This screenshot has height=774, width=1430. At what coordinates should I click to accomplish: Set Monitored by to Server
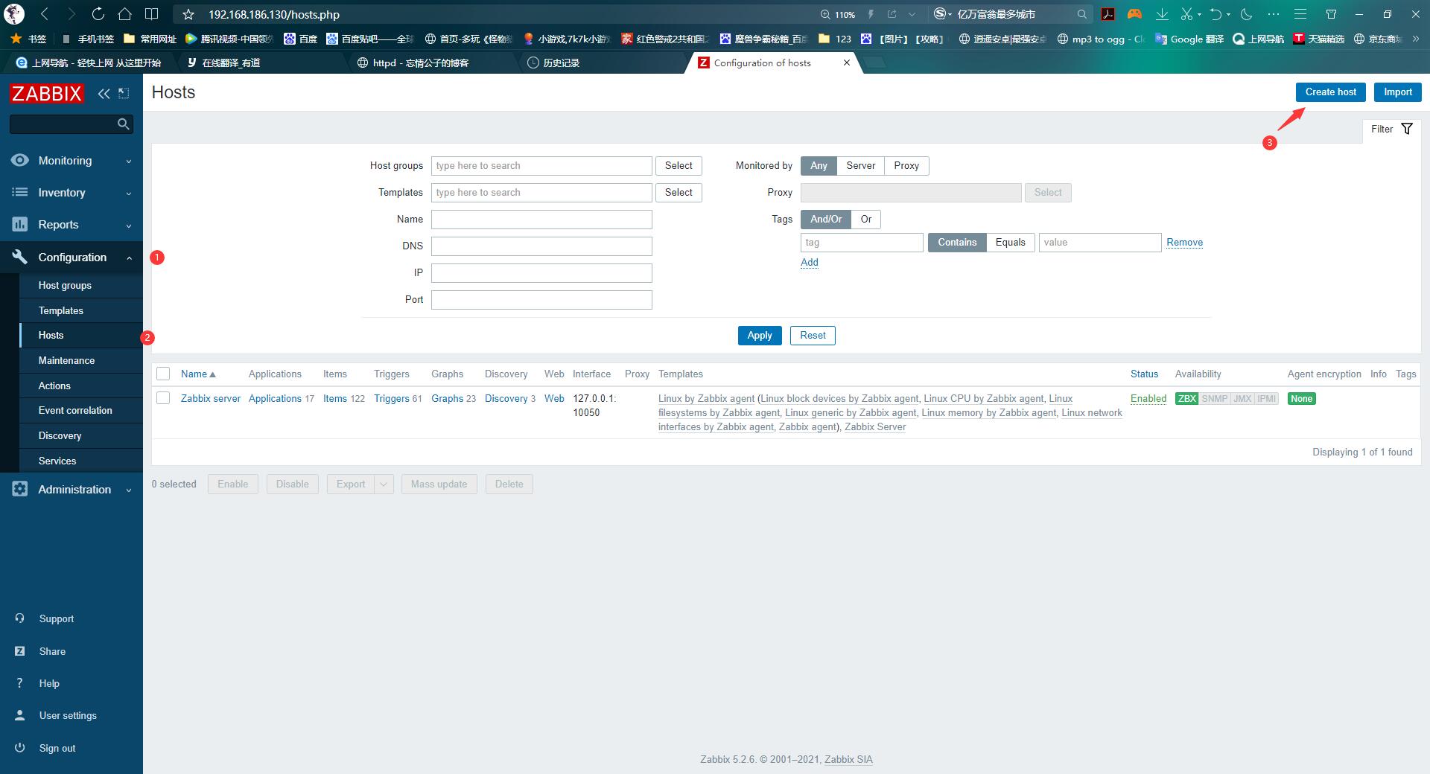coord(860,166)
